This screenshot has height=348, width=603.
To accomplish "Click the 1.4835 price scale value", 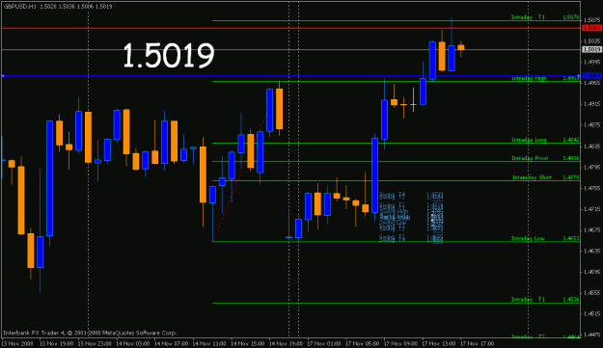I will click(x=592, y=147).
